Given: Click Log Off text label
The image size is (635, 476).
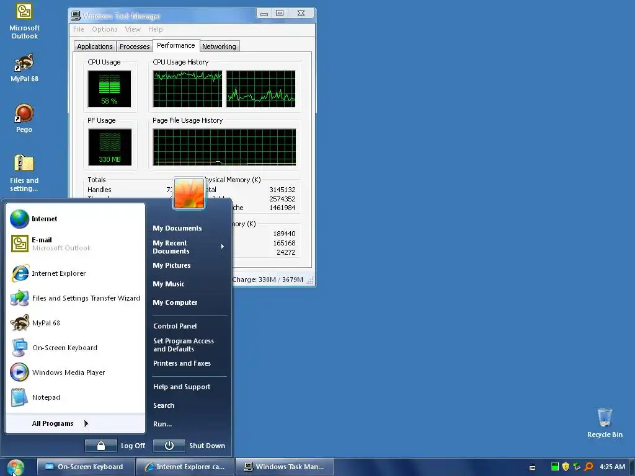Looking at the screenshot, I should [x=133, y=446].
